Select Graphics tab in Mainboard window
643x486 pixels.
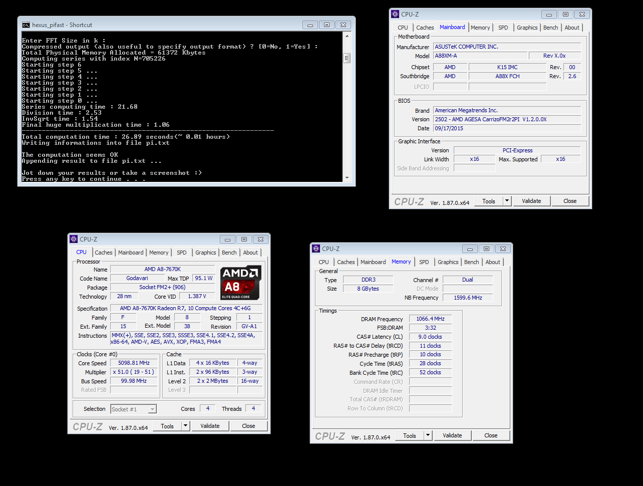click(527, 28)
